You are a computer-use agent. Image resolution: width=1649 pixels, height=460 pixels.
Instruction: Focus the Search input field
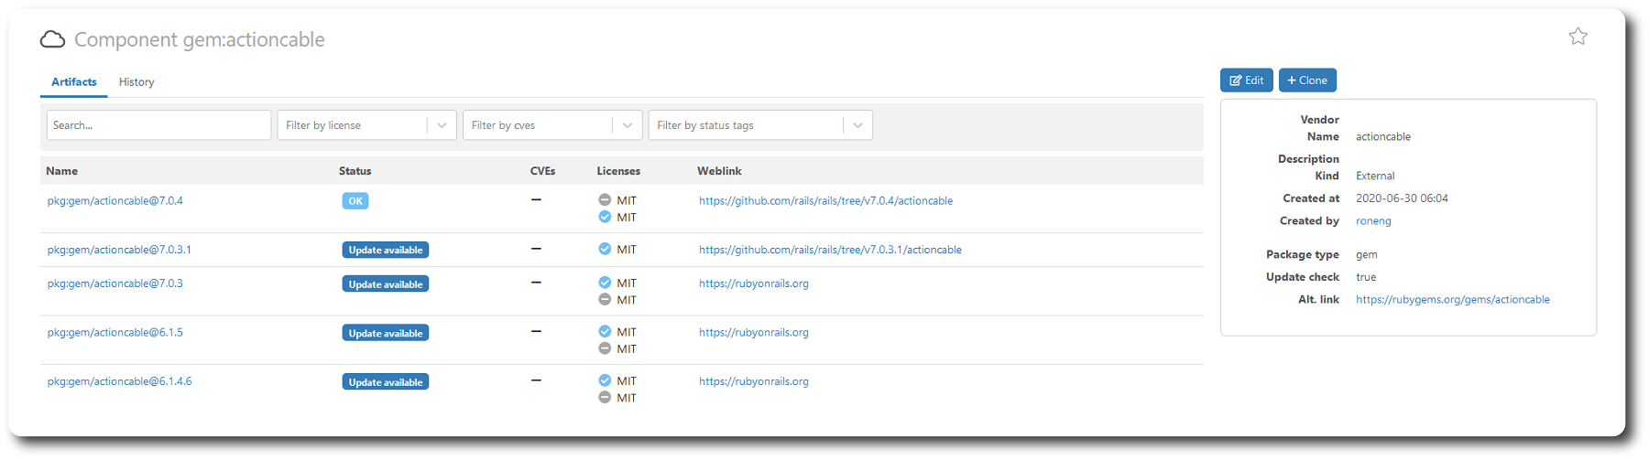(158, 125)
